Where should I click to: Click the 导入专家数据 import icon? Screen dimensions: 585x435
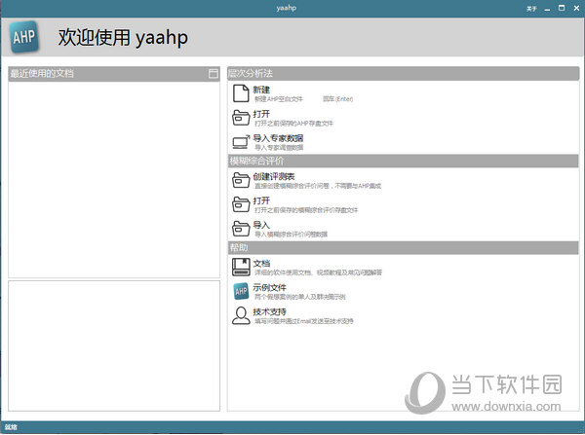[x=241, y=142]
